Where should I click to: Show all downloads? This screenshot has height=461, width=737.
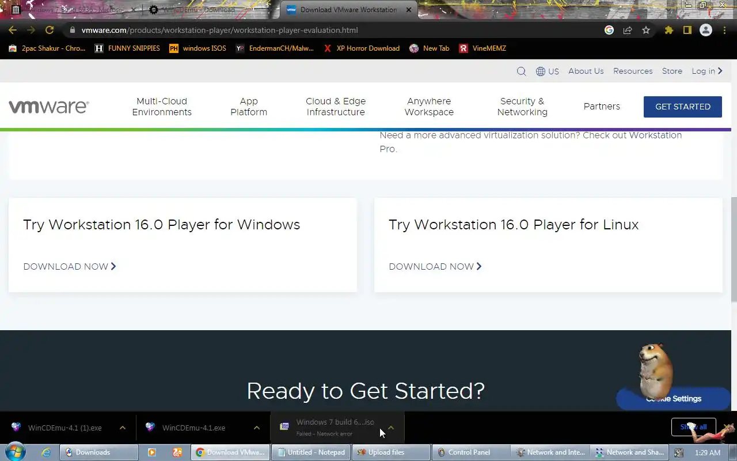click(x=693, y=427)
